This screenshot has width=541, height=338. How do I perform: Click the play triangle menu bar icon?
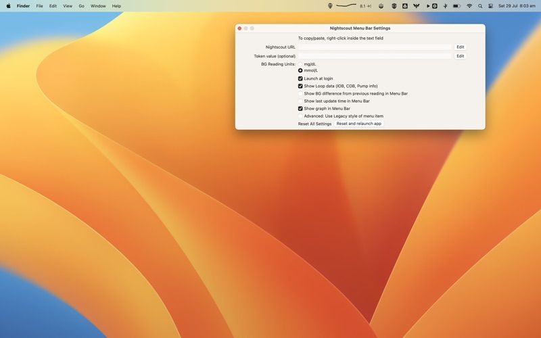[x=428, y=6]
